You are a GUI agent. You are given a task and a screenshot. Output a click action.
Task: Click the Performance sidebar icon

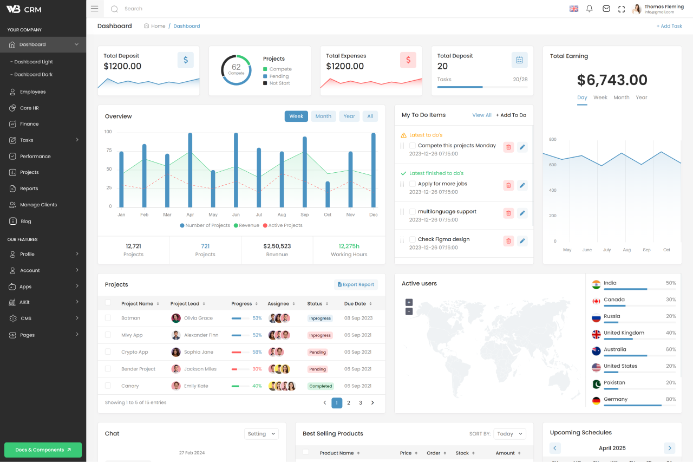[12, 156]
